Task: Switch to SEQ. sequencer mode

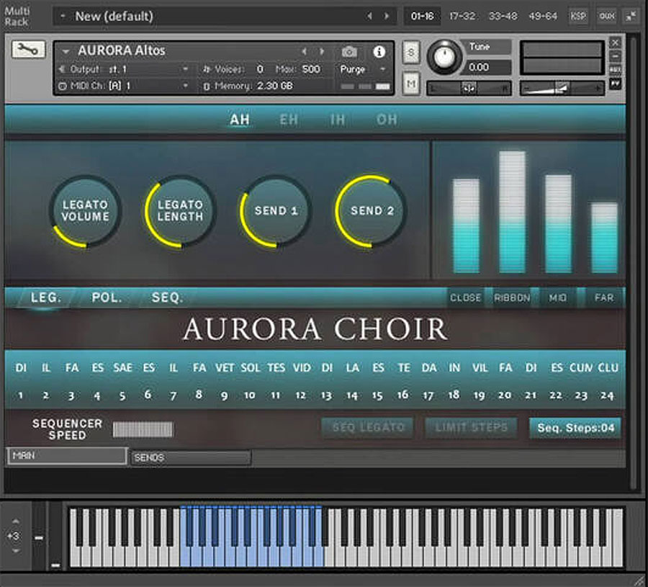Action: click(x=167, y=297)
